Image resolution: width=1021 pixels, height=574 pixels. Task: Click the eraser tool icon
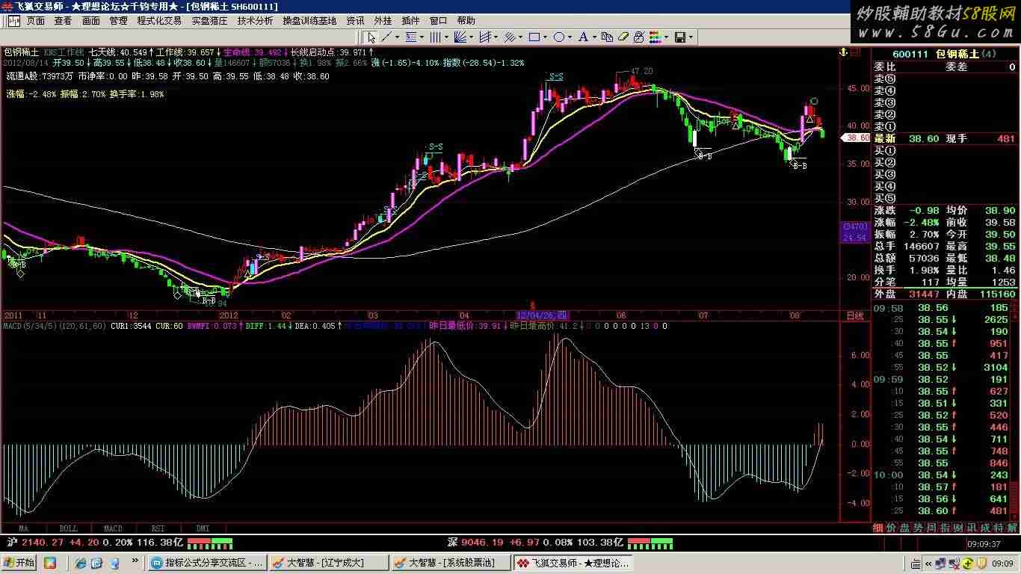tap(623, 37)
